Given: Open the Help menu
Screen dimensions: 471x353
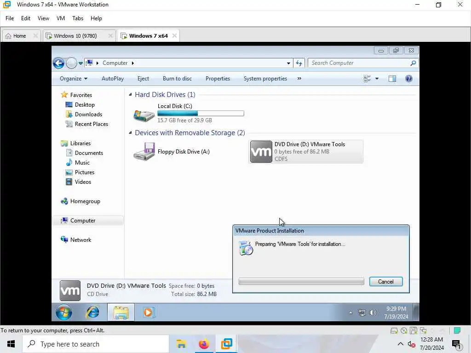Looking at the screenshot, I should pos(96,18).
